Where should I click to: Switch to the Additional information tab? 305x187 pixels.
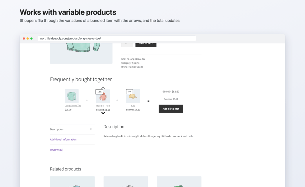(63, 139)
